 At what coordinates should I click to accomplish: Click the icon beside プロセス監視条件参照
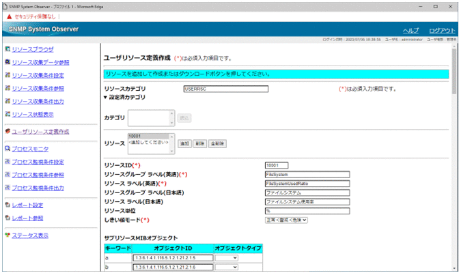coord(8,175)
